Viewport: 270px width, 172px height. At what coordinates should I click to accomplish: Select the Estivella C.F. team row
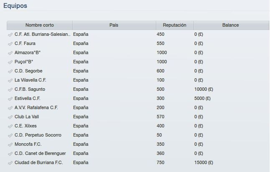coord(138,98)
